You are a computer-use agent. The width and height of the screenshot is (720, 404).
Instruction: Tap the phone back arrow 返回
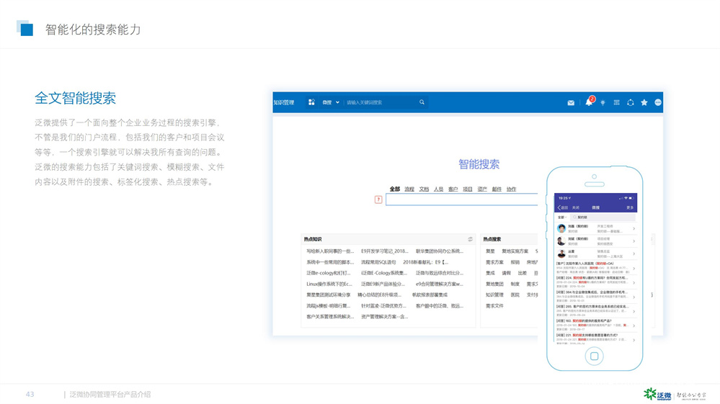point(563,207)
